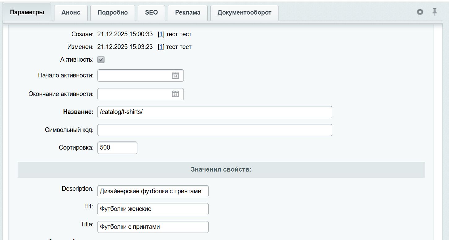Switch to the Подробно tab
The image size is (449, 240).
point(112,12)
